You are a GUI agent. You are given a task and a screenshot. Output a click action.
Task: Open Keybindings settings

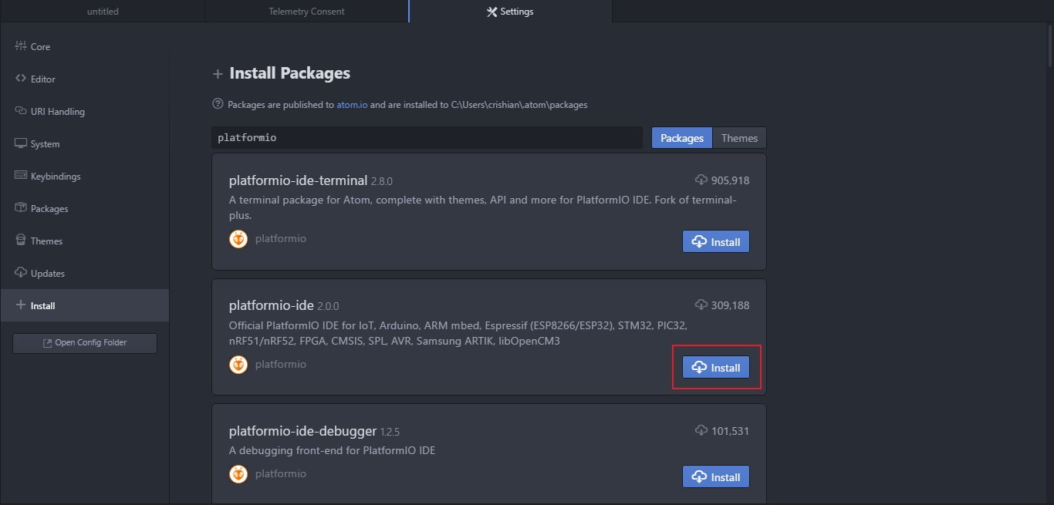[84, 177]
